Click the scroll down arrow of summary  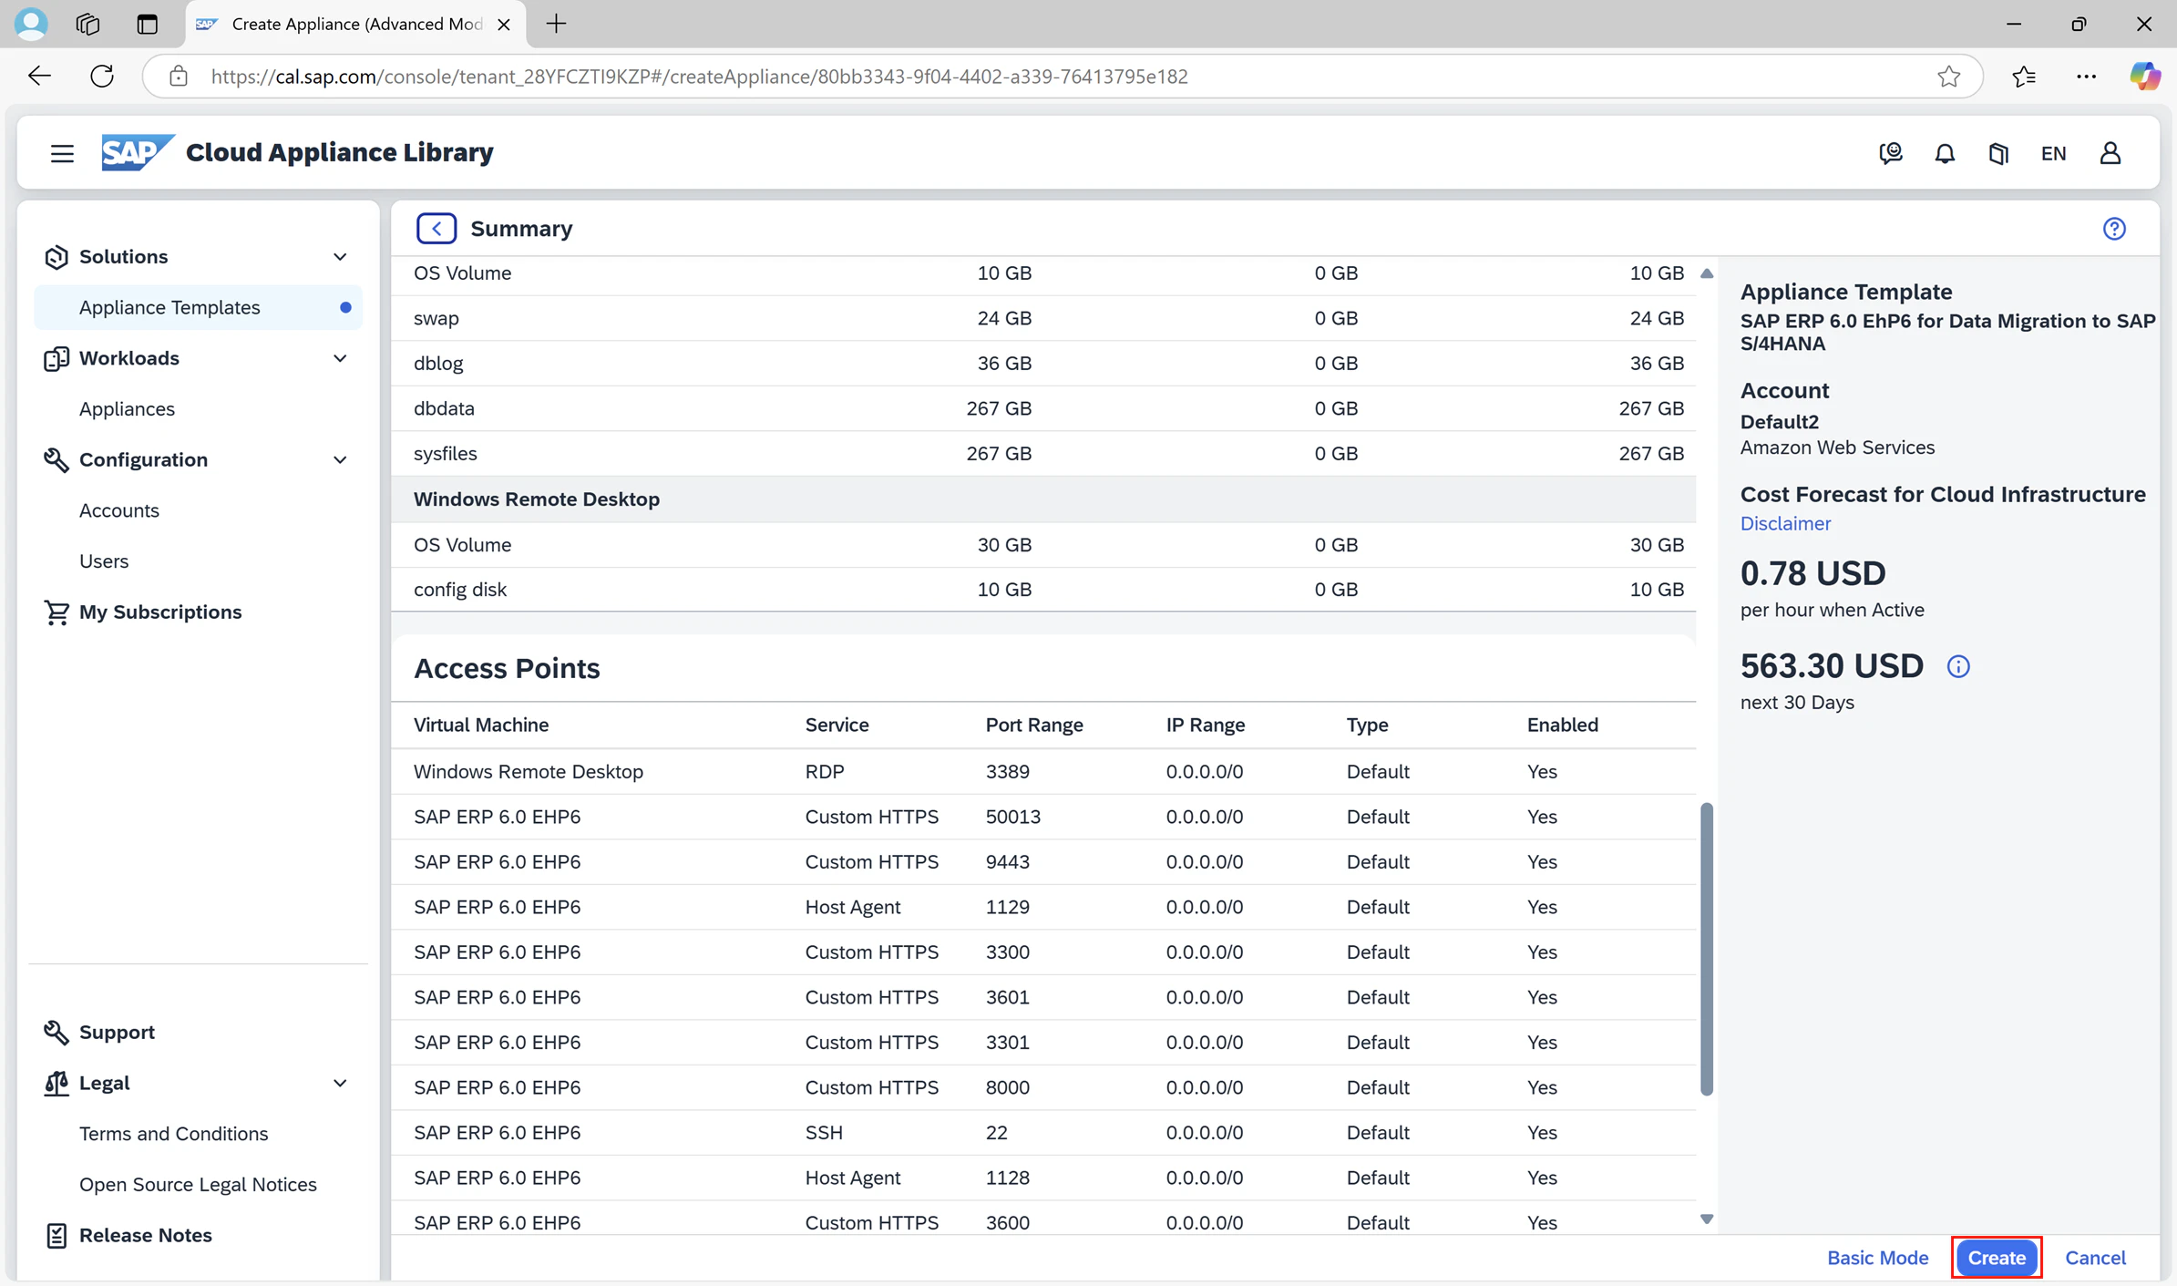pyautogui.click(x=1707, y=1219)
